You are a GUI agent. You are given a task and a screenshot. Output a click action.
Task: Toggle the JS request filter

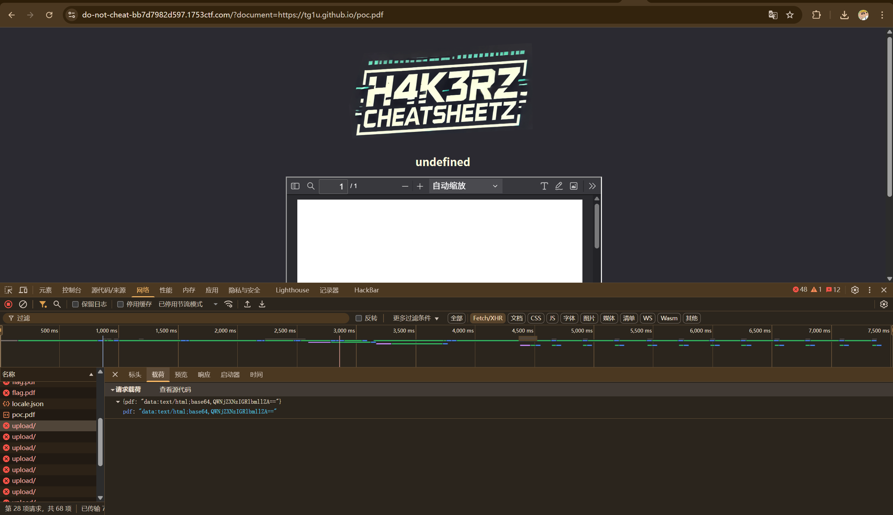[x=552, y=318]
